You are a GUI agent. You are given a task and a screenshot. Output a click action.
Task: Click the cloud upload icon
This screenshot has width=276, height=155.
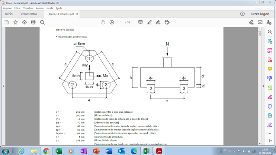(24, 22)
